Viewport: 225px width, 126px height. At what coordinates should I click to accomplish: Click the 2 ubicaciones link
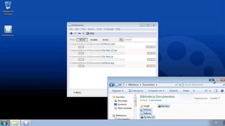click(155, 100)
